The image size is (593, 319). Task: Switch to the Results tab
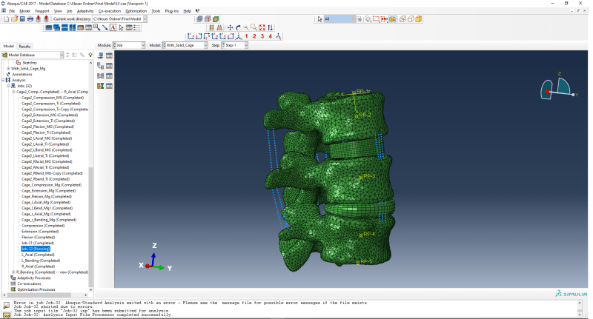point(24,46)
